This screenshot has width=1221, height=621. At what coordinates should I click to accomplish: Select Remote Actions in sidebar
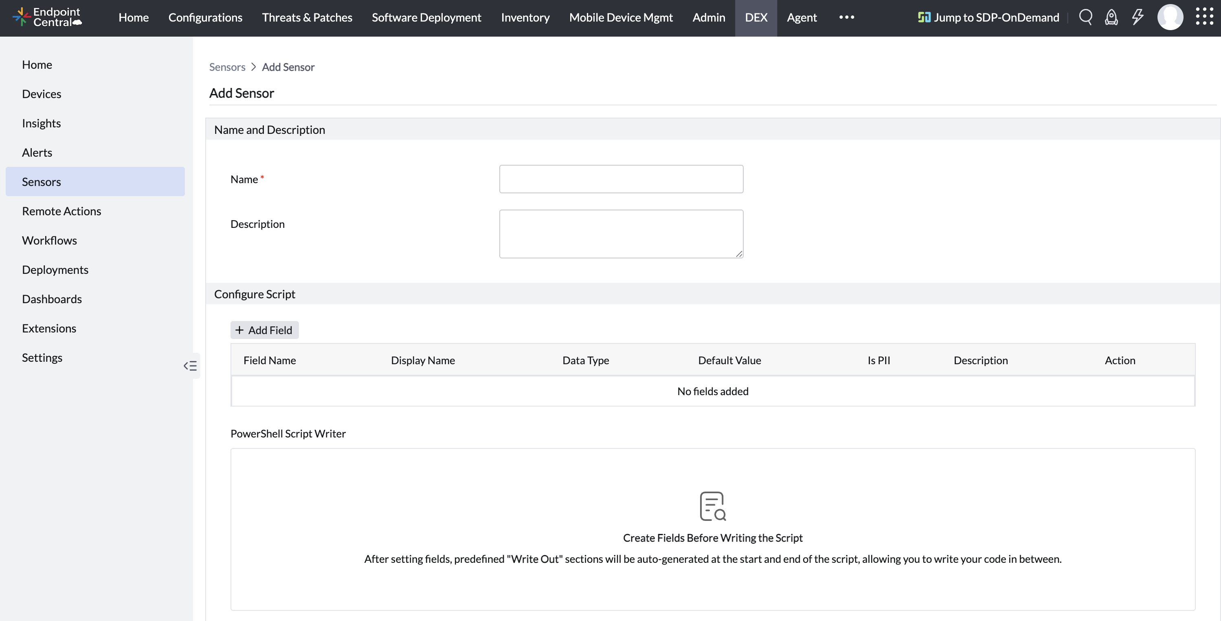pos(61,211)
